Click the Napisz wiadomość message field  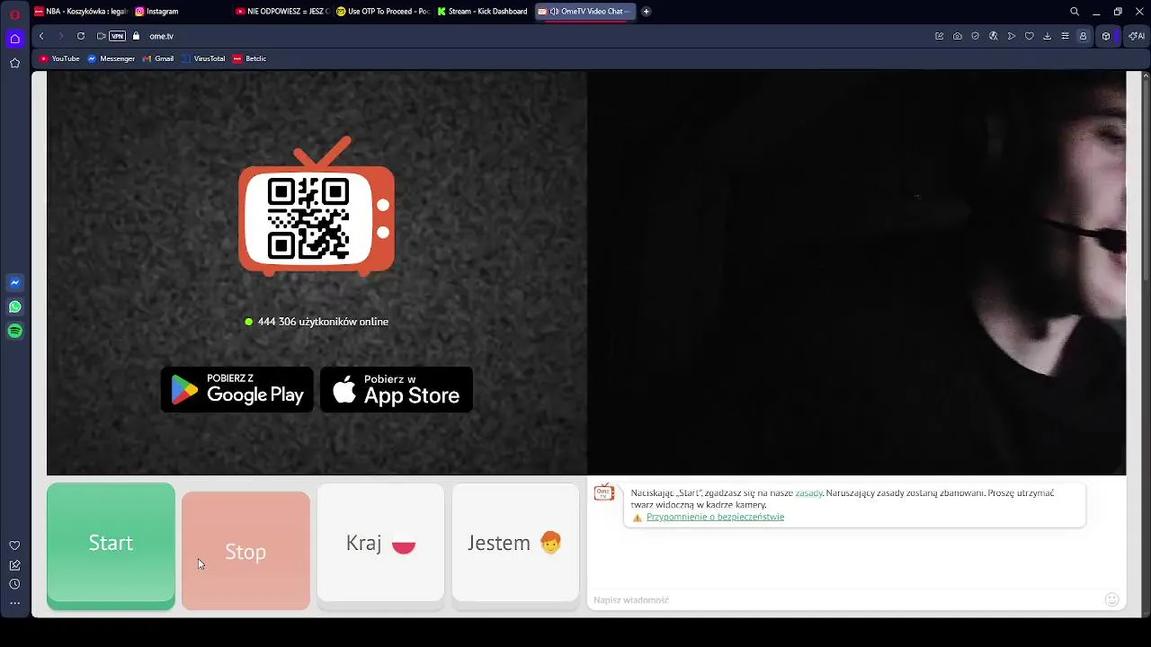click(845, 599)
